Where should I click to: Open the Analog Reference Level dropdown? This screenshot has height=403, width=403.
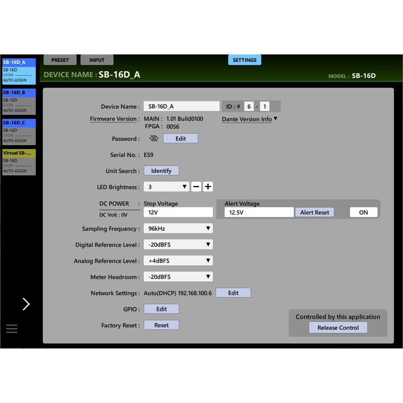[x=178, y=260]
